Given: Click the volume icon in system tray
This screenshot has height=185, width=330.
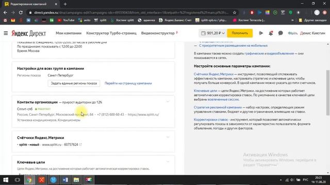Looking at the screenshot, I should coord(292,180).
